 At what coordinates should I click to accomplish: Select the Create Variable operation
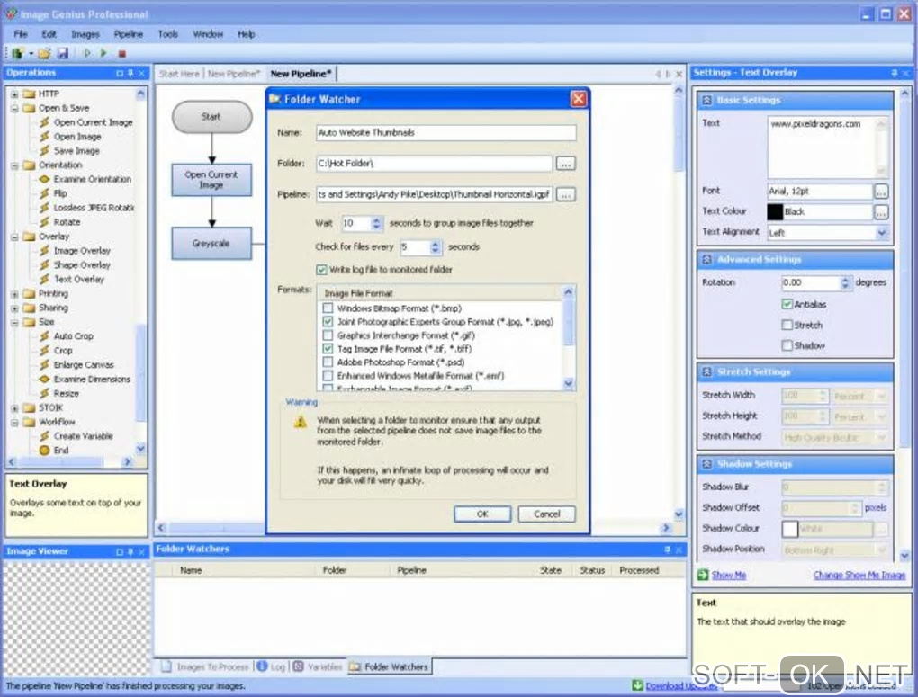coord(83,436)
